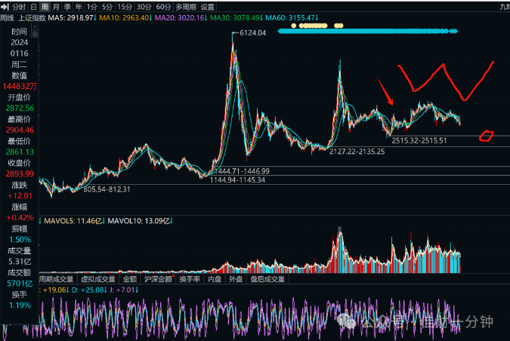Select the 日 daily period
Image resolution: width=510 pixels, height=341 pixels.
[33, 7]
